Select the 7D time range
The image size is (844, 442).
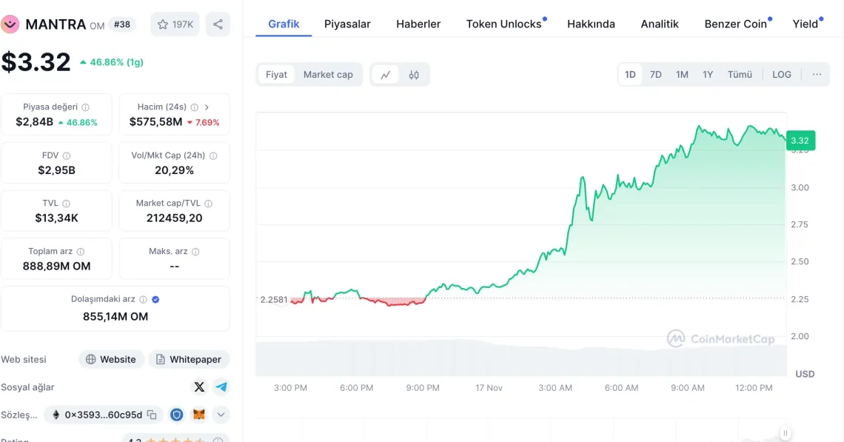point(655,75)
